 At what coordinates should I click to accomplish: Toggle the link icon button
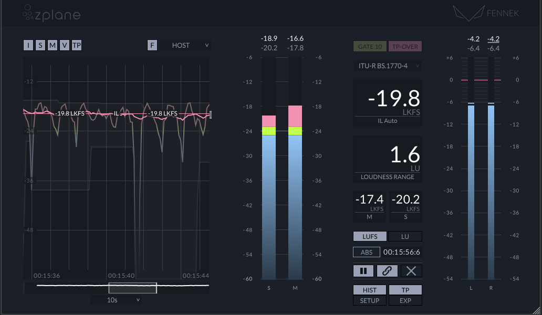(387, 271)
